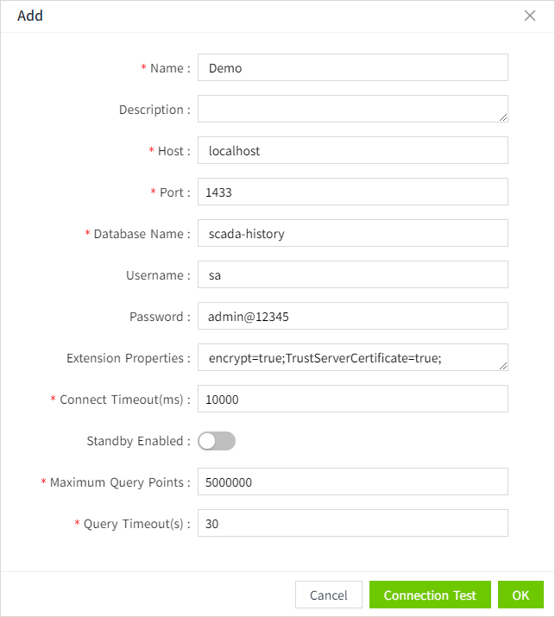
Task: Cancel the Add dialog
Action: click(x=328, y=595)
